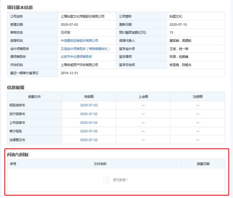
Task: Click the 最近一期审计基准日 field label
Action: click(x=24, y=73)
